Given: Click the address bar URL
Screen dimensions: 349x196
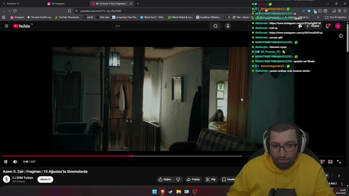Looking at the screenshot, I should point(101,11).
